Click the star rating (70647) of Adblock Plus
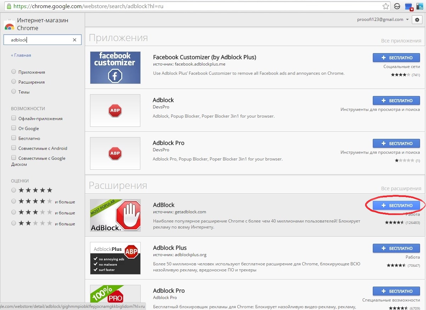Viewport: 426px width, 310px height. 403,265
